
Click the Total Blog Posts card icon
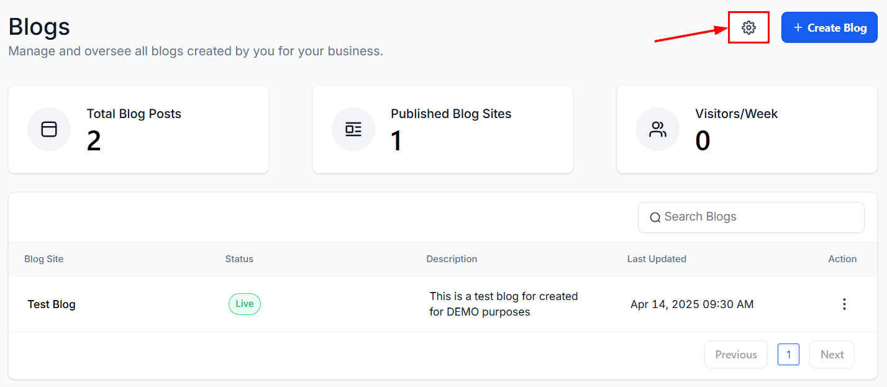click(49, 129)
